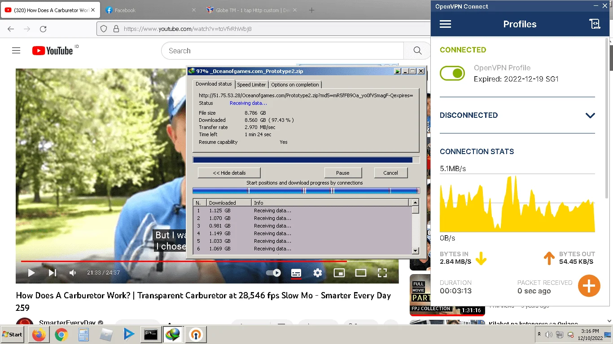Image resolution: width=613 pixels, height=344 pixels.
Task: Open the OpenVPN Connect hamburger menu
Action: 445,24
